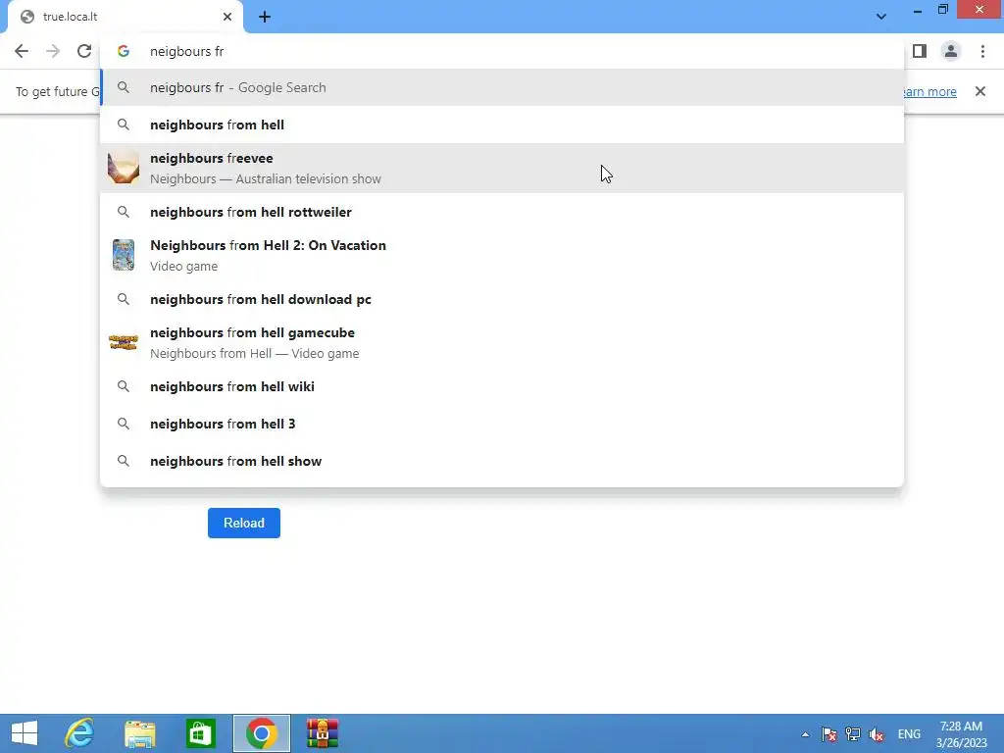Open a new tab with the plus button
Screen dimensions: 1004x753
click(x=265, y=17)
